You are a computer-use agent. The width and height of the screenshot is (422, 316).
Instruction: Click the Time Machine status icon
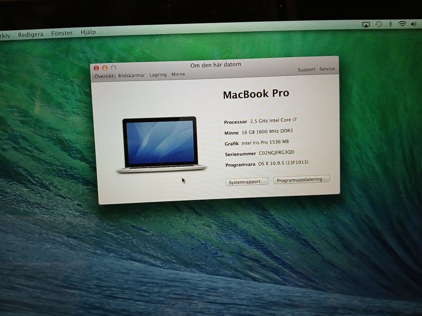point(378,24)
